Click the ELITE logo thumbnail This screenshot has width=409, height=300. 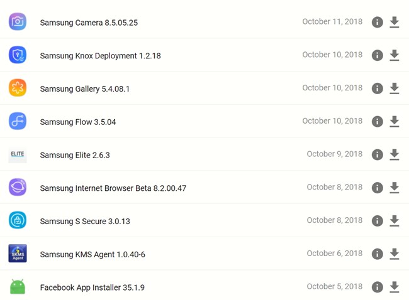pos(18,154)
